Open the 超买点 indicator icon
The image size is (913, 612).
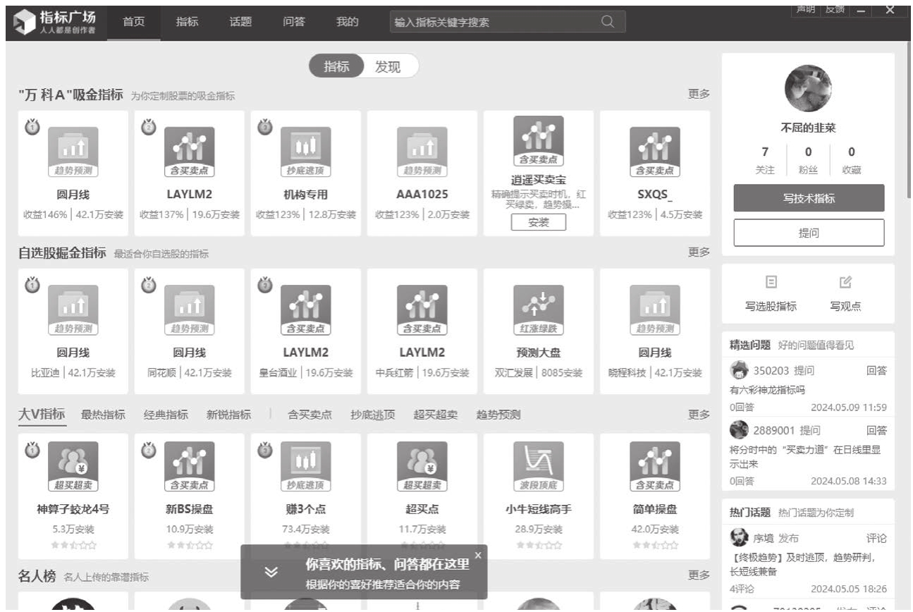click(422, 467)
